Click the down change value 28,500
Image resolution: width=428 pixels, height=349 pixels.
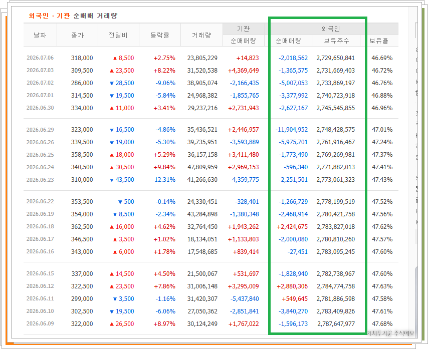125,83
